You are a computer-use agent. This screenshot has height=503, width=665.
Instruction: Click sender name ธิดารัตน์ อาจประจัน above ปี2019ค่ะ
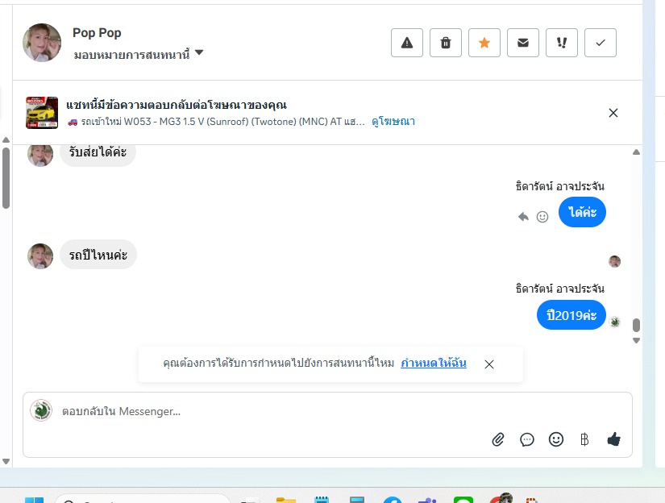point(560,289)
